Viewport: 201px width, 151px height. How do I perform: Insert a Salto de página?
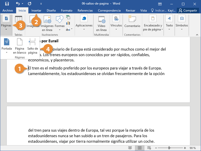pyautogui.click(x=33, y=46)
